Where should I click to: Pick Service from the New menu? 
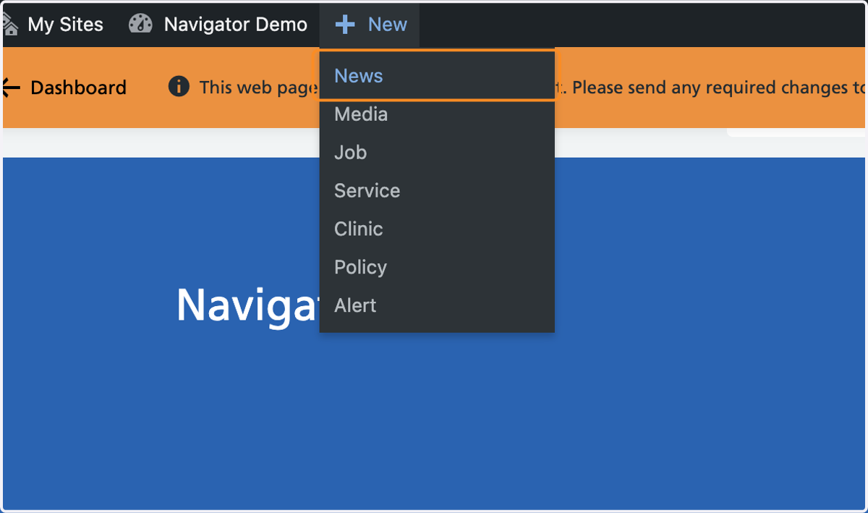437,191
